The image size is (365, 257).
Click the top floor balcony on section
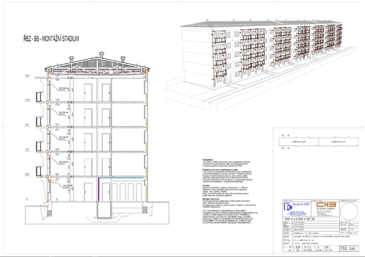click(x=39, y=97)
